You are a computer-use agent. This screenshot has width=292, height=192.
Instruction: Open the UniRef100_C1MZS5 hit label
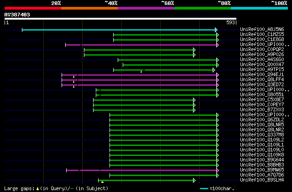pos(262,35)
